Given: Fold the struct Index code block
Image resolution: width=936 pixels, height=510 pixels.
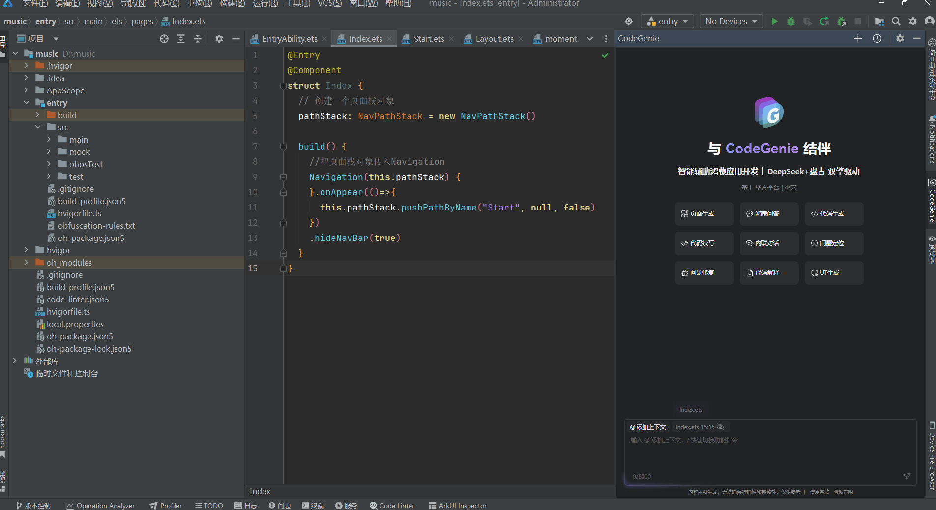Looking at the screenshot, I should pos(283,86).
